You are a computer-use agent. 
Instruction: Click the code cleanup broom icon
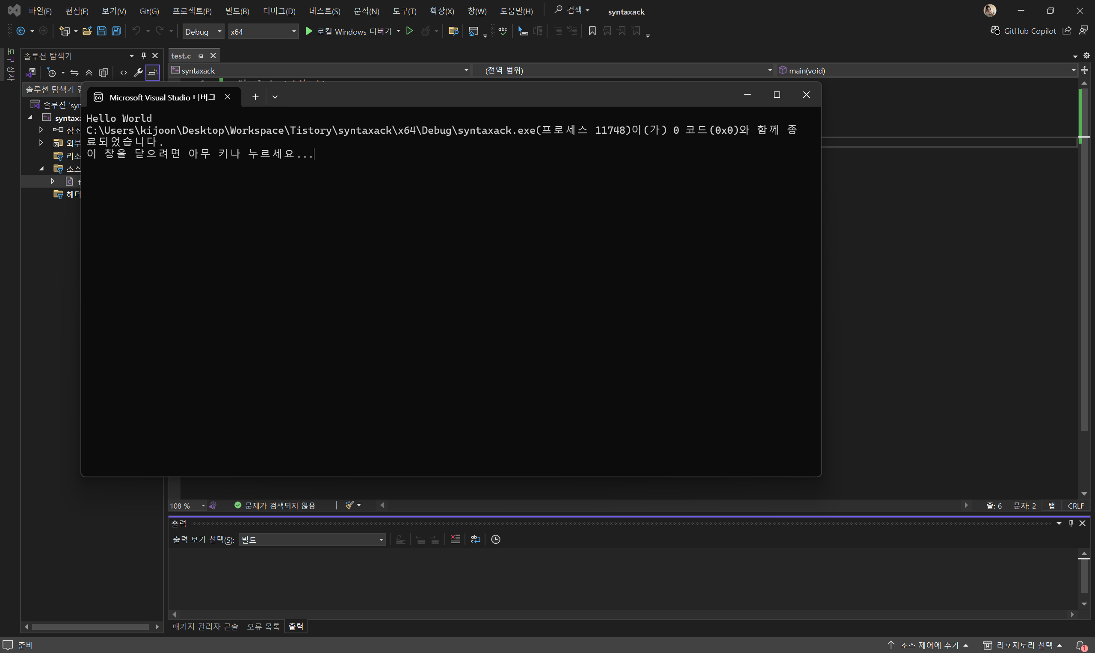(x=350, y=505)
